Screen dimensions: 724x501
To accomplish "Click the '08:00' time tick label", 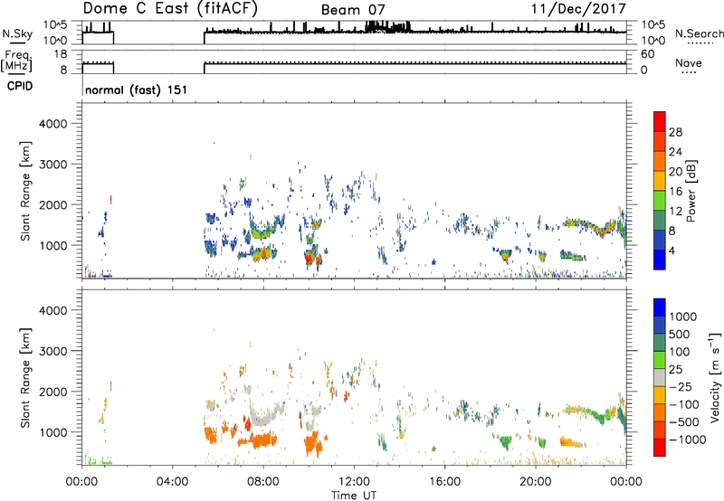I will point(263,482).
